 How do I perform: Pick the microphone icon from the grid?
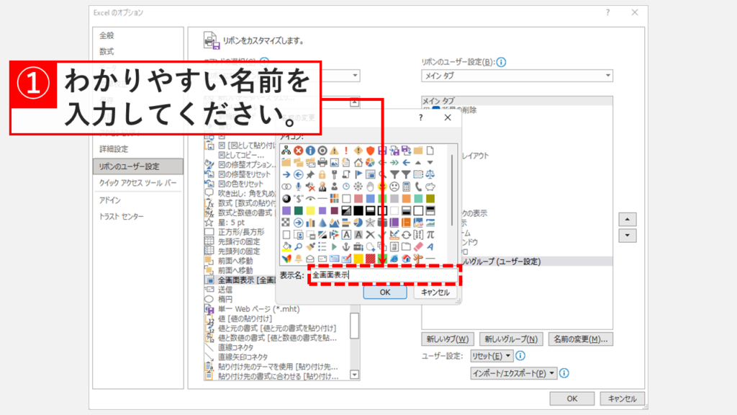297,187
